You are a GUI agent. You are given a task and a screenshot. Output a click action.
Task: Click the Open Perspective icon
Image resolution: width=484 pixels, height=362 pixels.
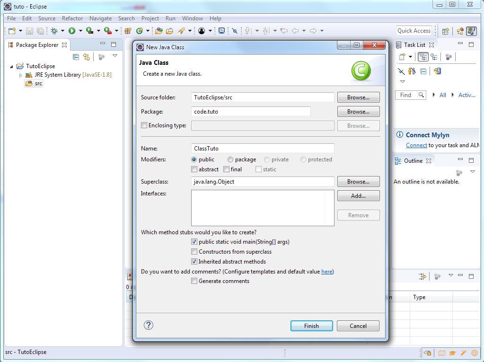(x=445, y=31)
